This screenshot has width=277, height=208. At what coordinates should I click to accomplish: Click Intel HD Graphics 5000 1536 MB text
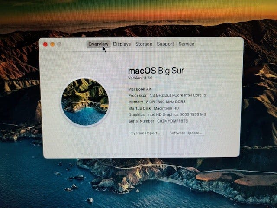click(177, 114)
